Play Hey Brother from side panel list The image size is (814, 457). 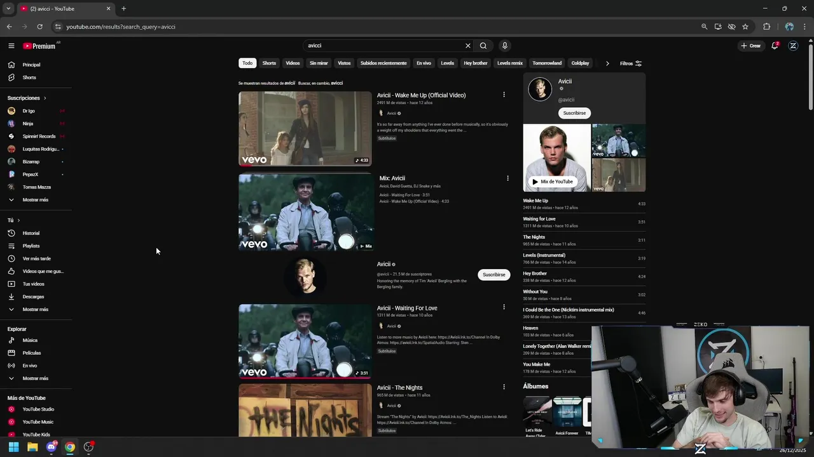(584, 276)
